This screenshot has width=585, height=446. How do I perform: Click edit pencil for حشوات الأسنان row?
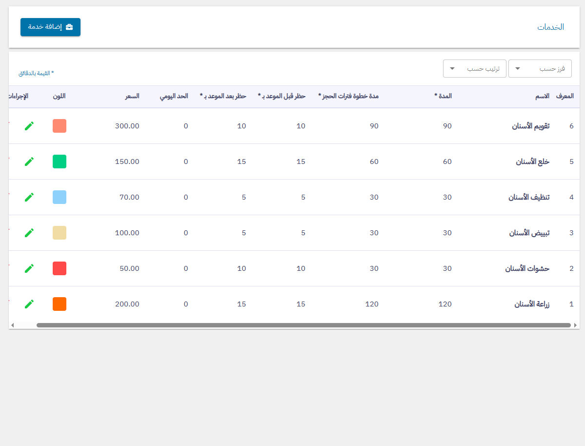click(x=29, y=268)
